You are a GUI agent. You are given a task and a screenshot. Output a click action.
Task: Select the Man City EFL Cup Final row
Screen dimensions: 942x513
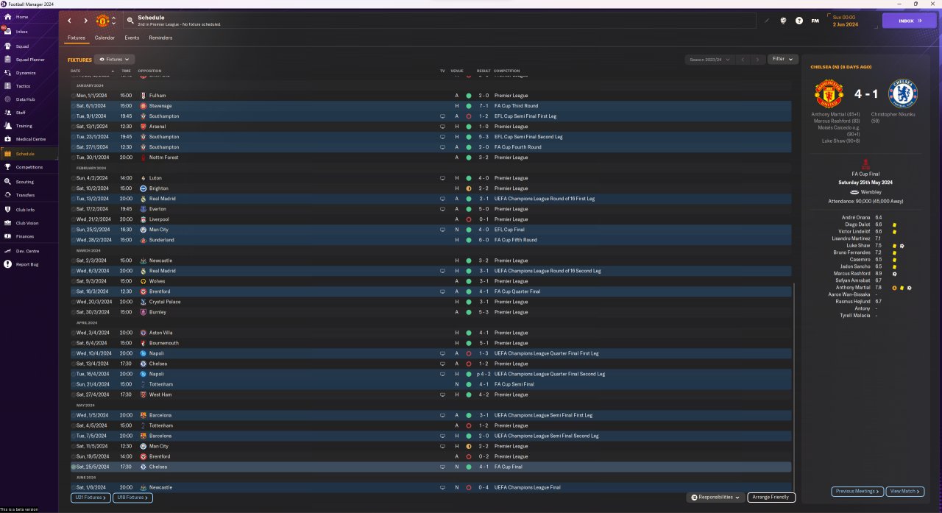[431, 230]
